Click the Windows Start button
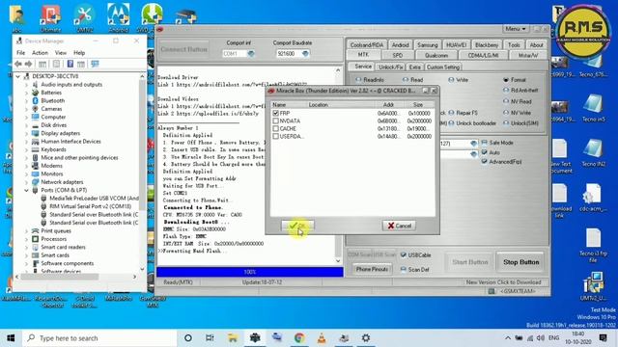Viewport: 618px width, 347px height. (11, 338)
